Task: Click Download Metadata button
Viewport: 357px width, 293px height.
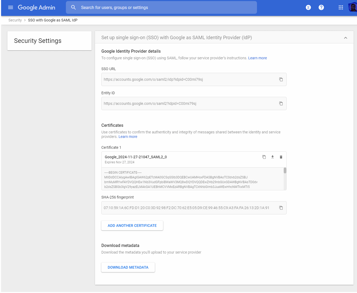Action: [128, 267]
